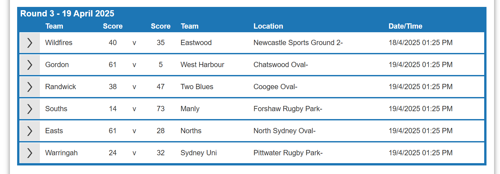Expand the Souths v Manly match row
The width and height of the screenshot is (500, 174).
(30, 109)
